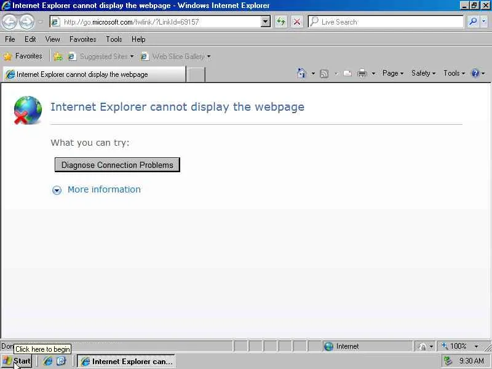Image resolution: width=492 pixels, height=369 pixels.
Task: Open the recent pages dropdown beside Forward
Action: pos(41,22)
